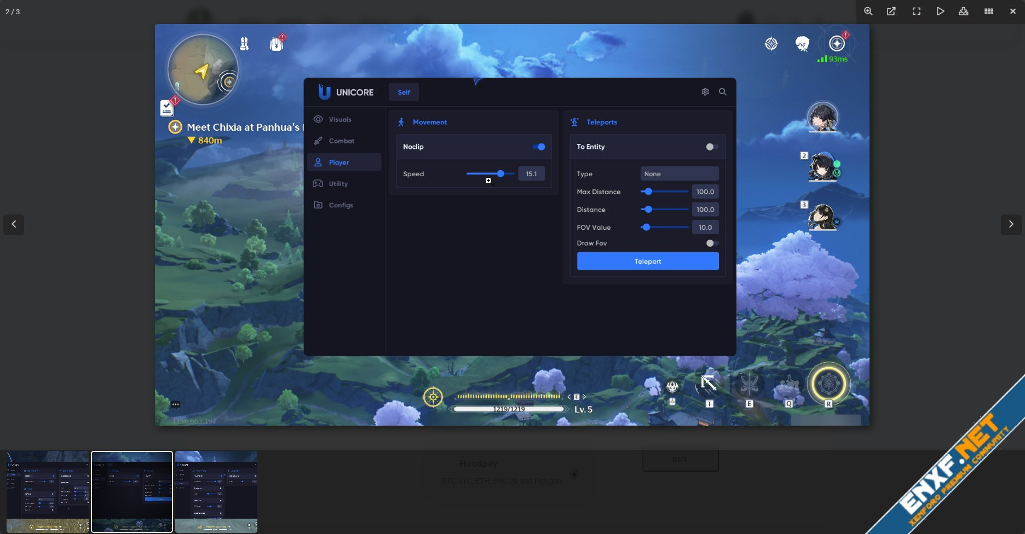Open the character head icon in the top right
Image resolution: width=1025 pixels, height=534 pixels.
(803, 44)
